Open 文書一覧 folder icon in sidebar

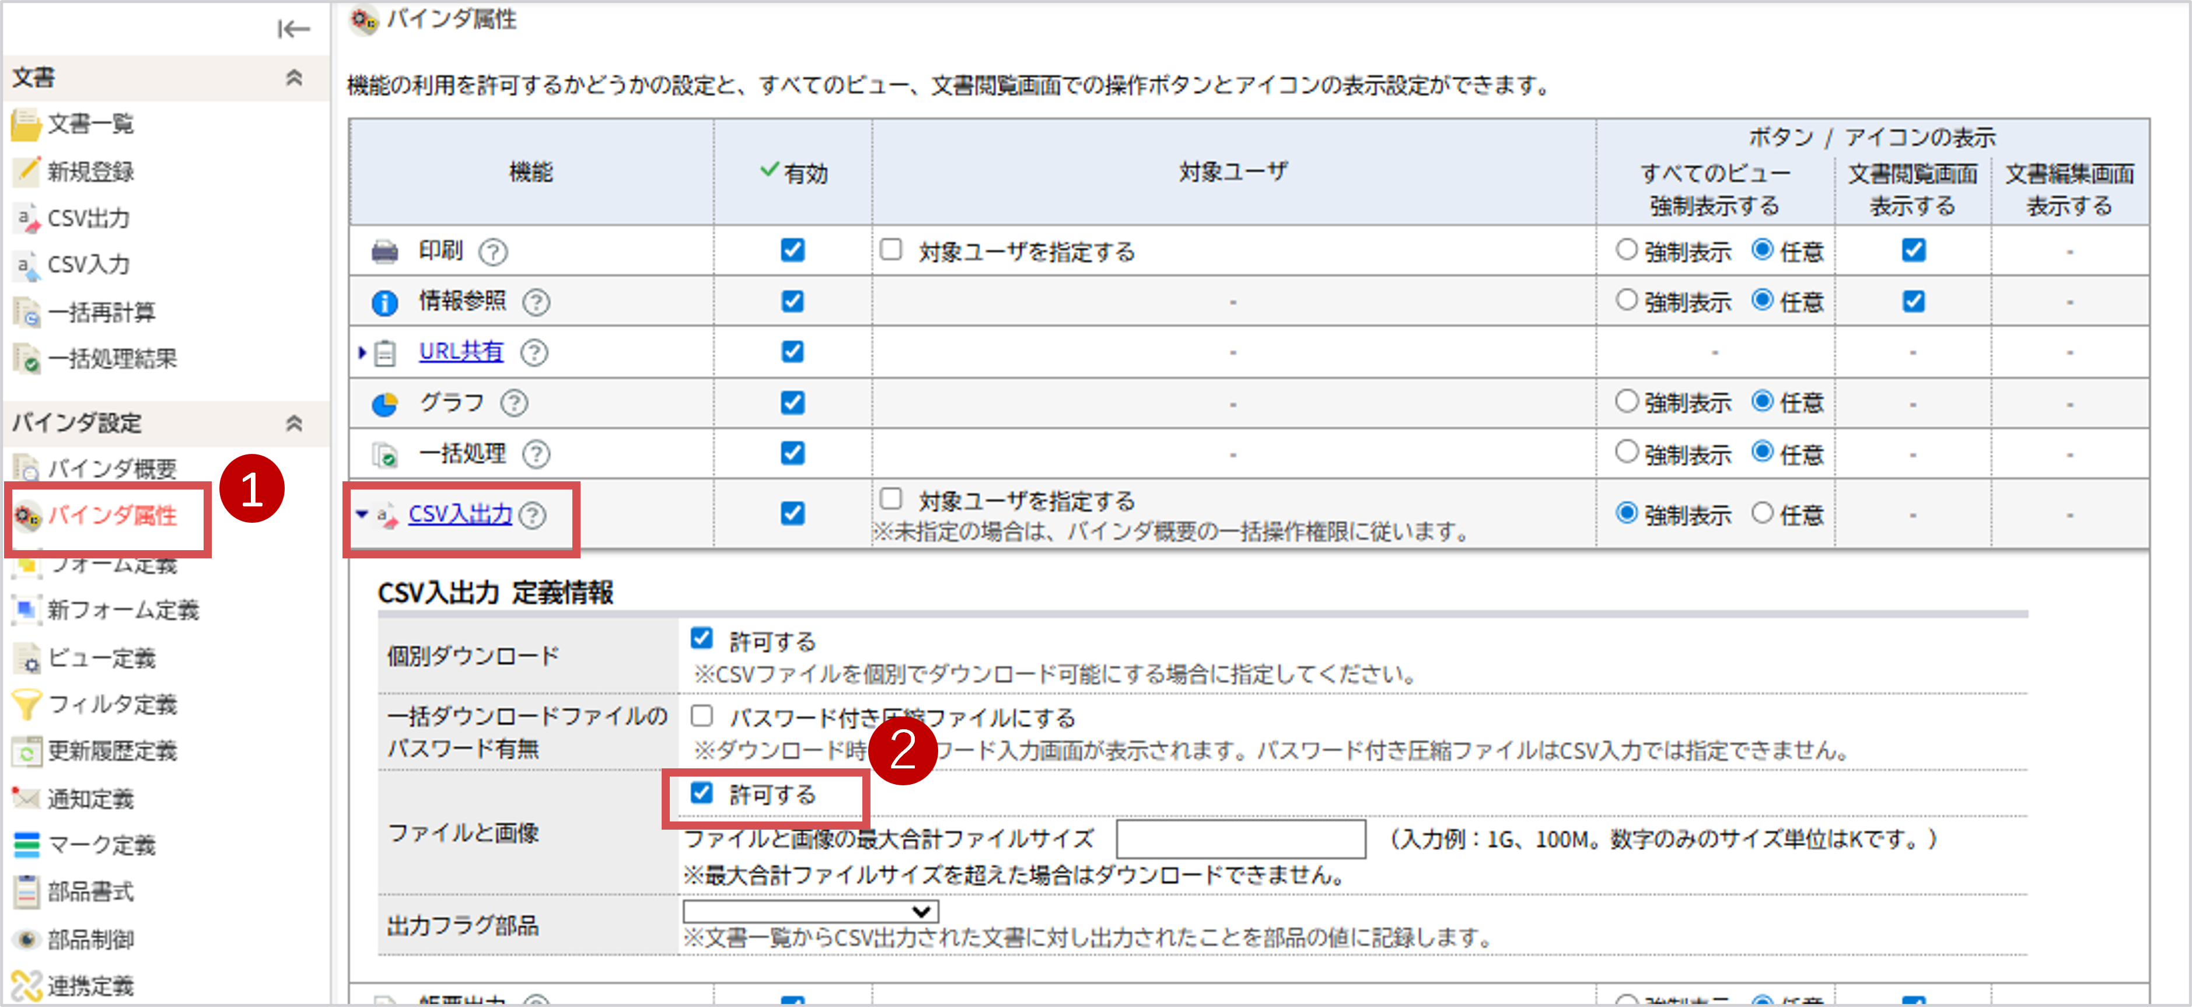(x=26, y=124)
